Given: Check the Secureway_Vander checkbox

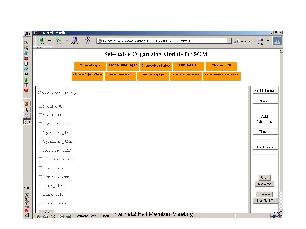Looking at the screenshot, I should coord(40,159).
